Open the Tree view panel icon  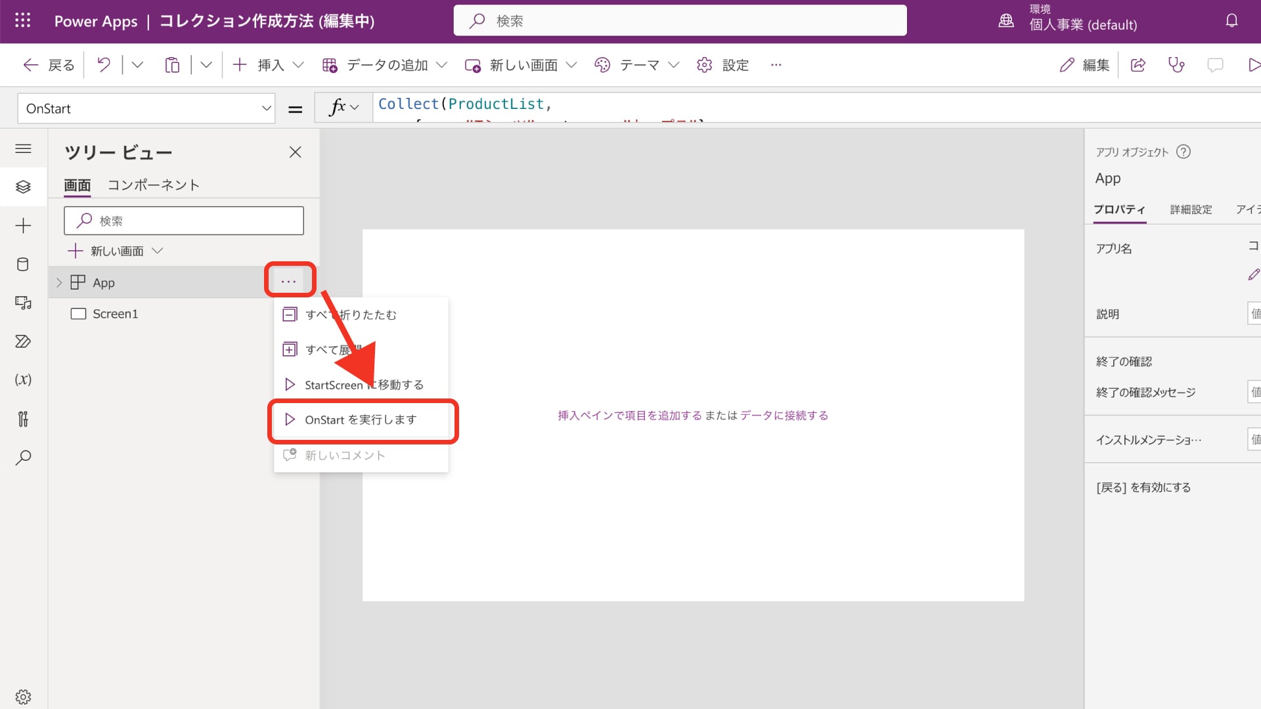[24, 186]
